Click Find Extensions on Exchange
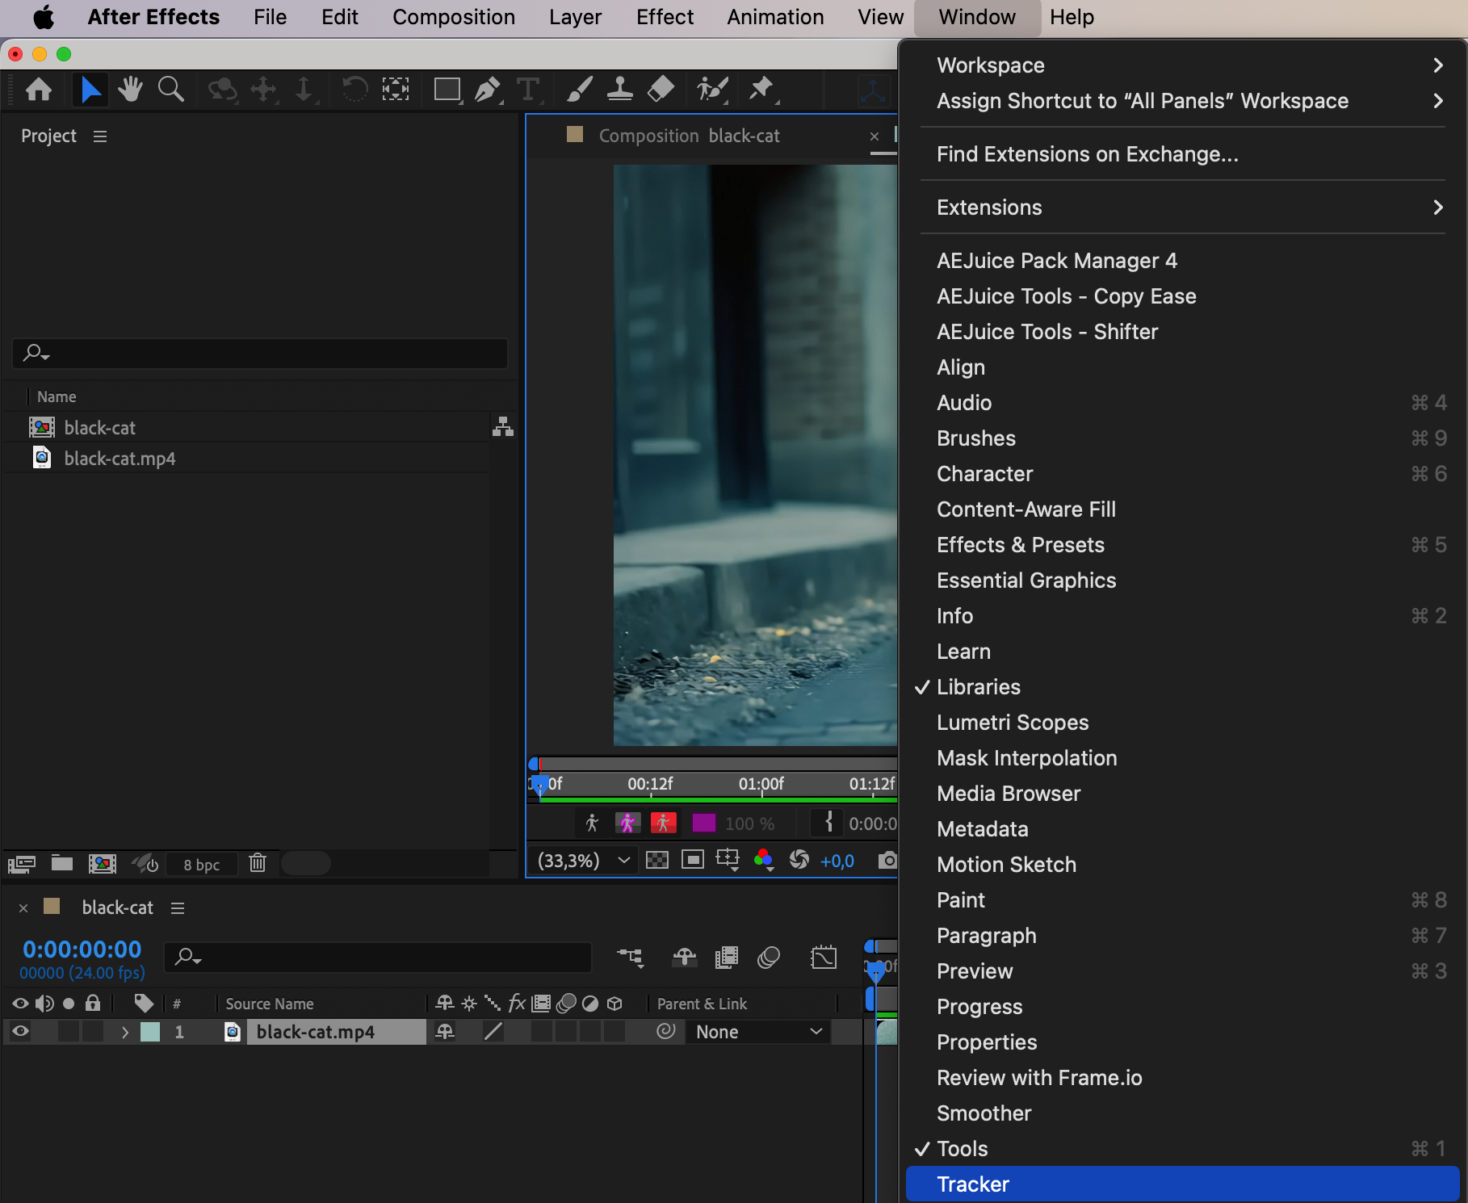Image resolution: width=1468 pixels, height=1203 pixels. point(1087,154)
